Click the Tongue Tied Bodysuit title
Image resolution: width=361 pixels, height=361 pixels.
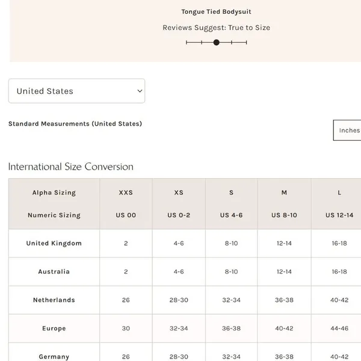tap(216, 11)
